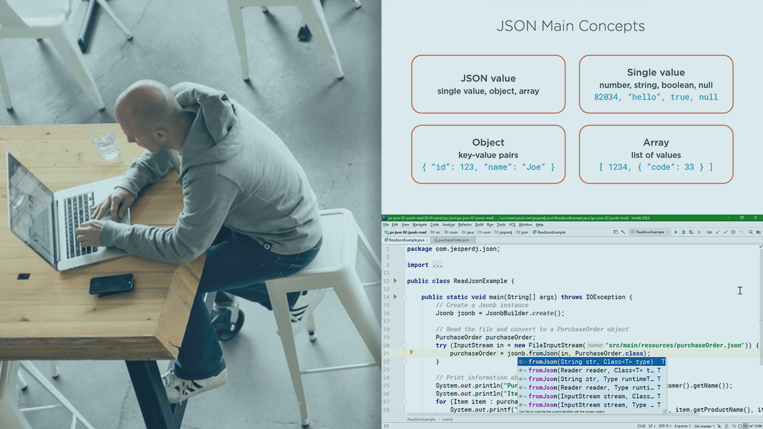Click the 152 of 725M memory indicator
The height and width of the screenshot is (429, 763).
tap(752, 425)
